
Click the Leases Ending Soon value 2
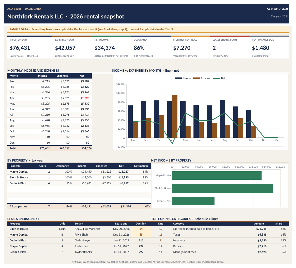(214, 48)
